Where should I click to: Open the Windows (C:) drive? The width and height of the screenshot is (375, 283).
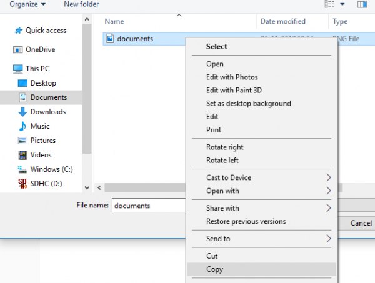point(54,169)
